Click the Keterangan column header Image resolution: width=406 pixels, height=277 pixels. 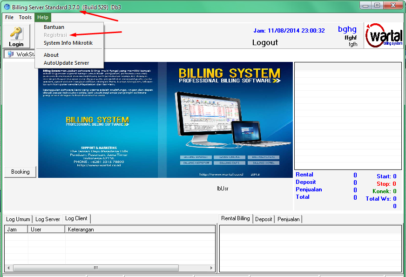pos(140,230)
